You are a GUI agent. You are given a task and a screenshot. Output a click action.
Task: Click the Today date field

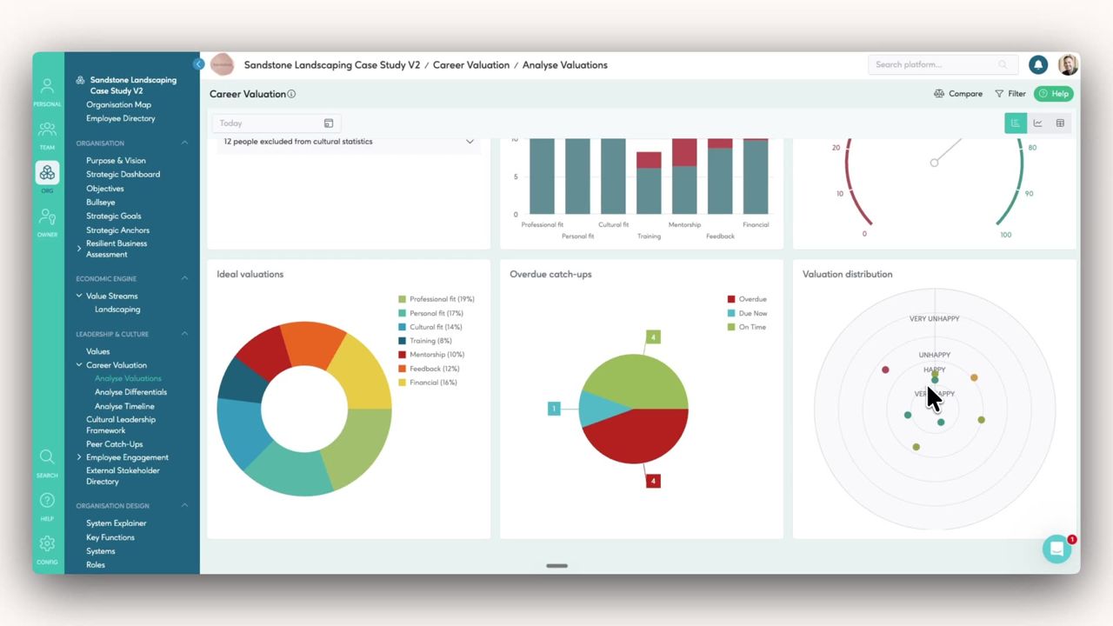coord(275,123)
